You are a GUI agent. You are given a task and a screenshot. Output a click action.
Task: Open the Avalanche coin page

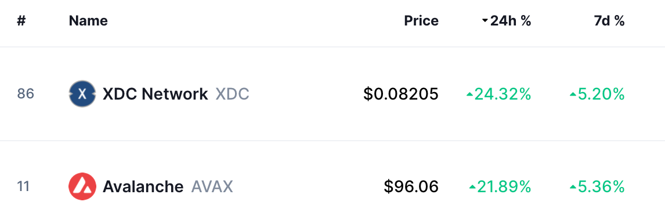point(143,186)
